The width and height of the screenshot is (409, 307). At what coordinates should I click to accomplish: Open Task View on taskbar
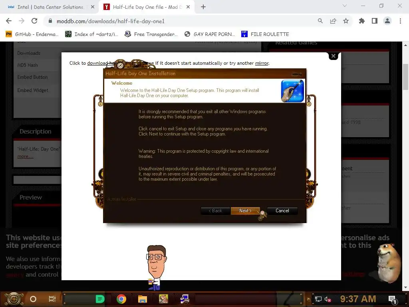point(52,299)
